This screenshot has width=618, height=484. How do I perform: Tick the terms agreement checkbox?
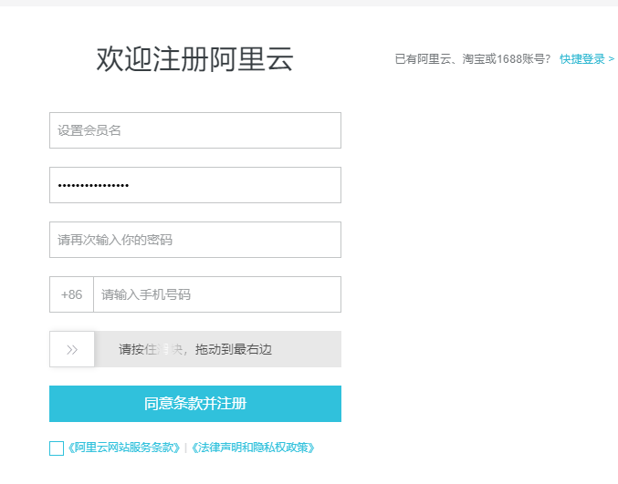(57, 448)
